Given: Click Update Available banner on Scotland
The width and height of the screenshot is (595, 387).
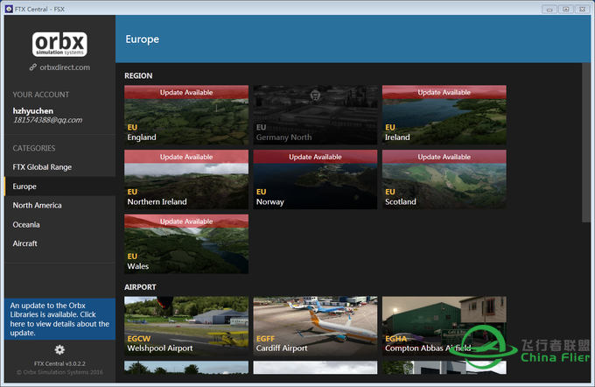Looking at the screenshot, I should tap(444, 157).
